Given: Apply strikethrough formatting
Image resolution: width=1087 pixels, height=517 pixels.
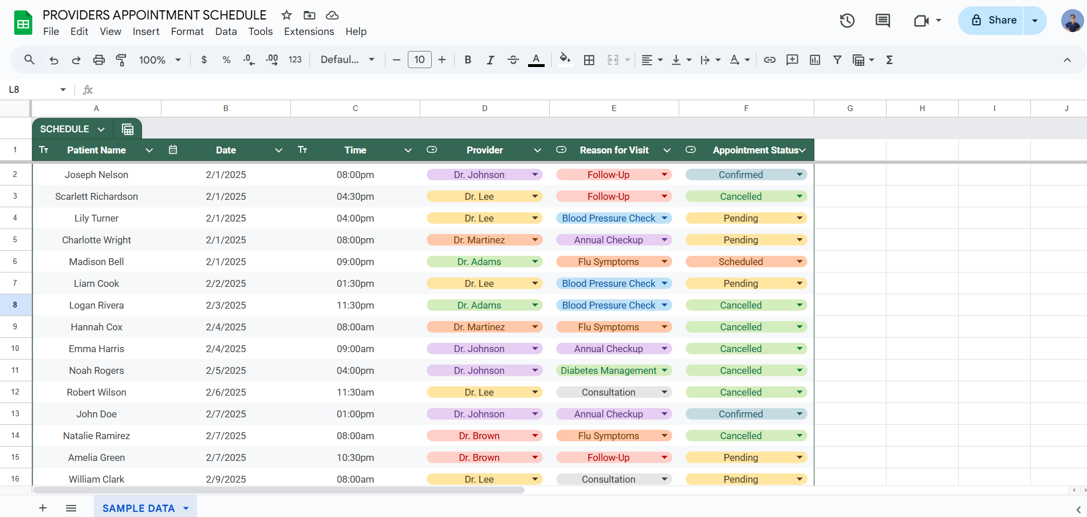Looking at the screenshot, I should tap(513, 60).
